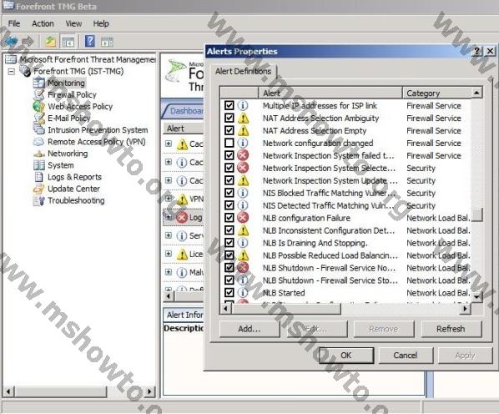
Task: Click error icon of Network Inspection System failed
Action: [243, 155]
